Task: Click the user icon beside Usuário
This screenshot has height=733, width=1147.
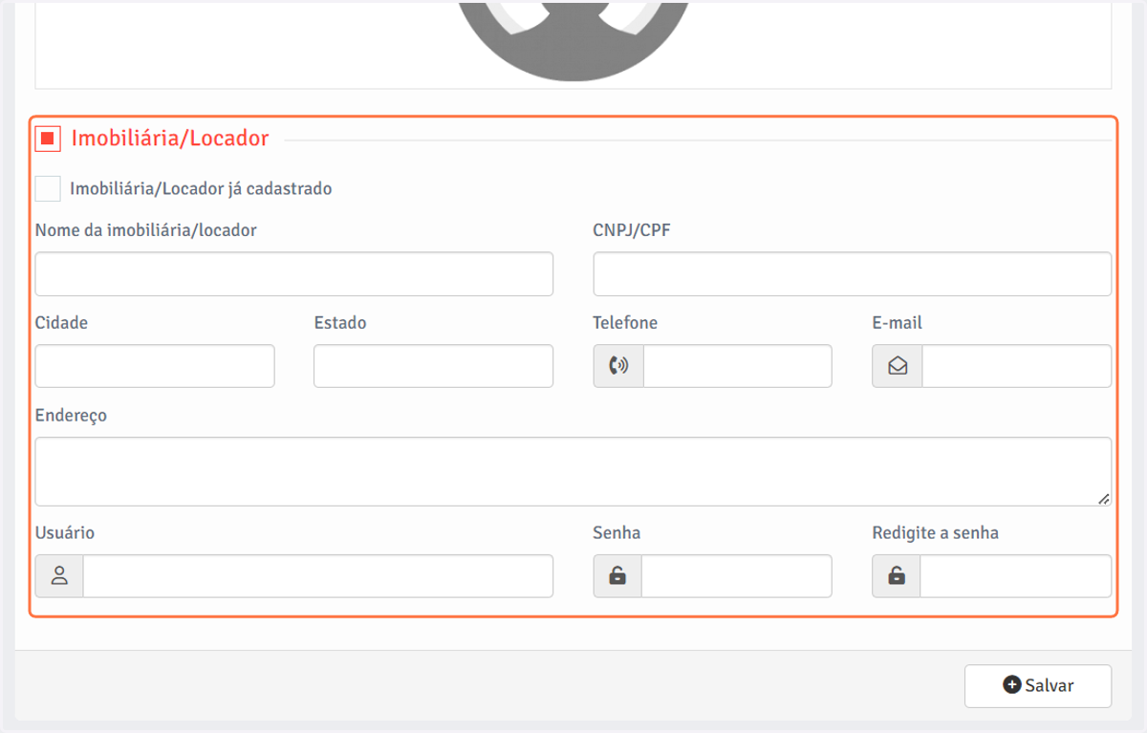Action: [x=59, y=576]
